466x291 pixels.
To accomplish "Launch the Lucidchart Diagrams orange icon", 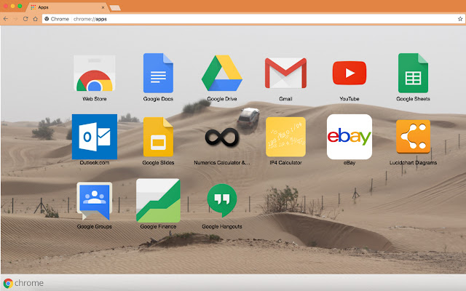I will click(413, 137).
